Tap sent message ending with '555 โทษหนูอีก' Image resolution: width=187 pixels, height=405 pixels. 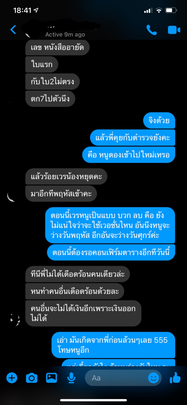tap(113, 345)
